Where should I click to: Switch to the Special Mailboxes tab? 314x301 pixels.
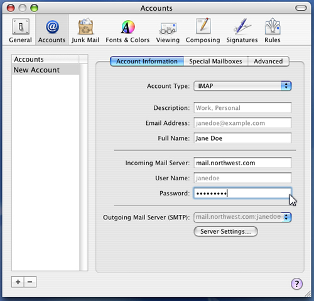[215, 61]
